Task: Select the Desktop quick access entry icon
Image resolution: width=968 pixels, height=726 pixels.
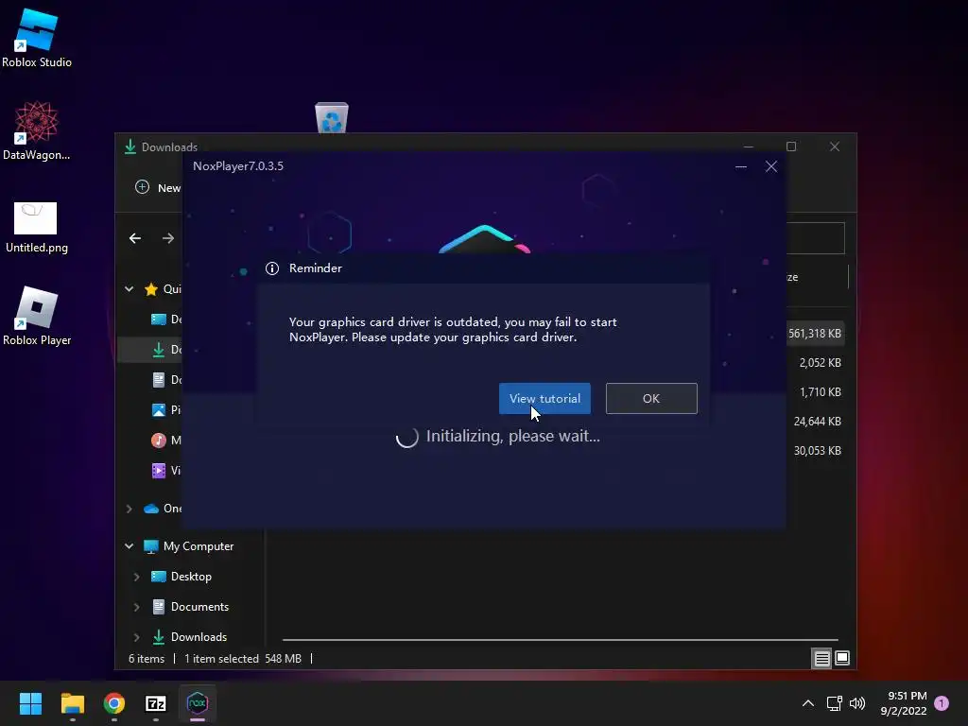Action: point(159,320)
